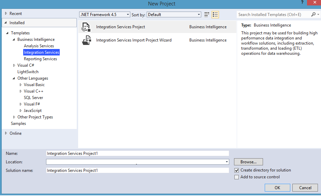This screenshot has width=321, height=196.
Task: Expand the Visual C# tree node
Action: 14,65
